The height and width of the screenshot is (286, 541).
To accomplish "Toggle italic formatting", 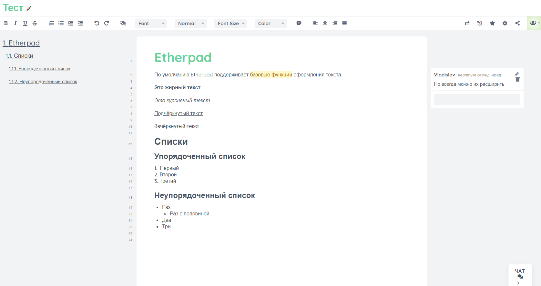I will point(15,23).
